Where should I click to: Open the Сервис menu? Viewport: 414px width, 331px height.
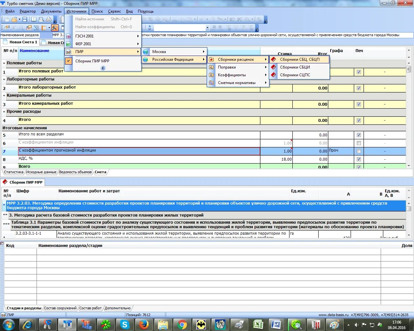[x=114, y=11]
